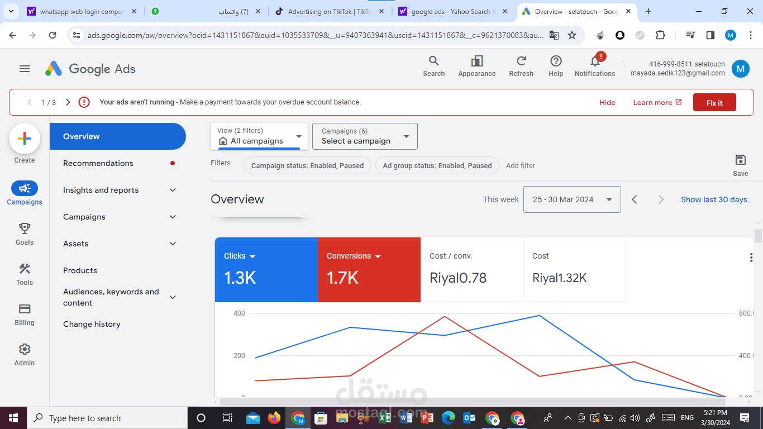763x429 pixels.
Task: Go back using the browser back arrow
Action: (x=12, y=35)
